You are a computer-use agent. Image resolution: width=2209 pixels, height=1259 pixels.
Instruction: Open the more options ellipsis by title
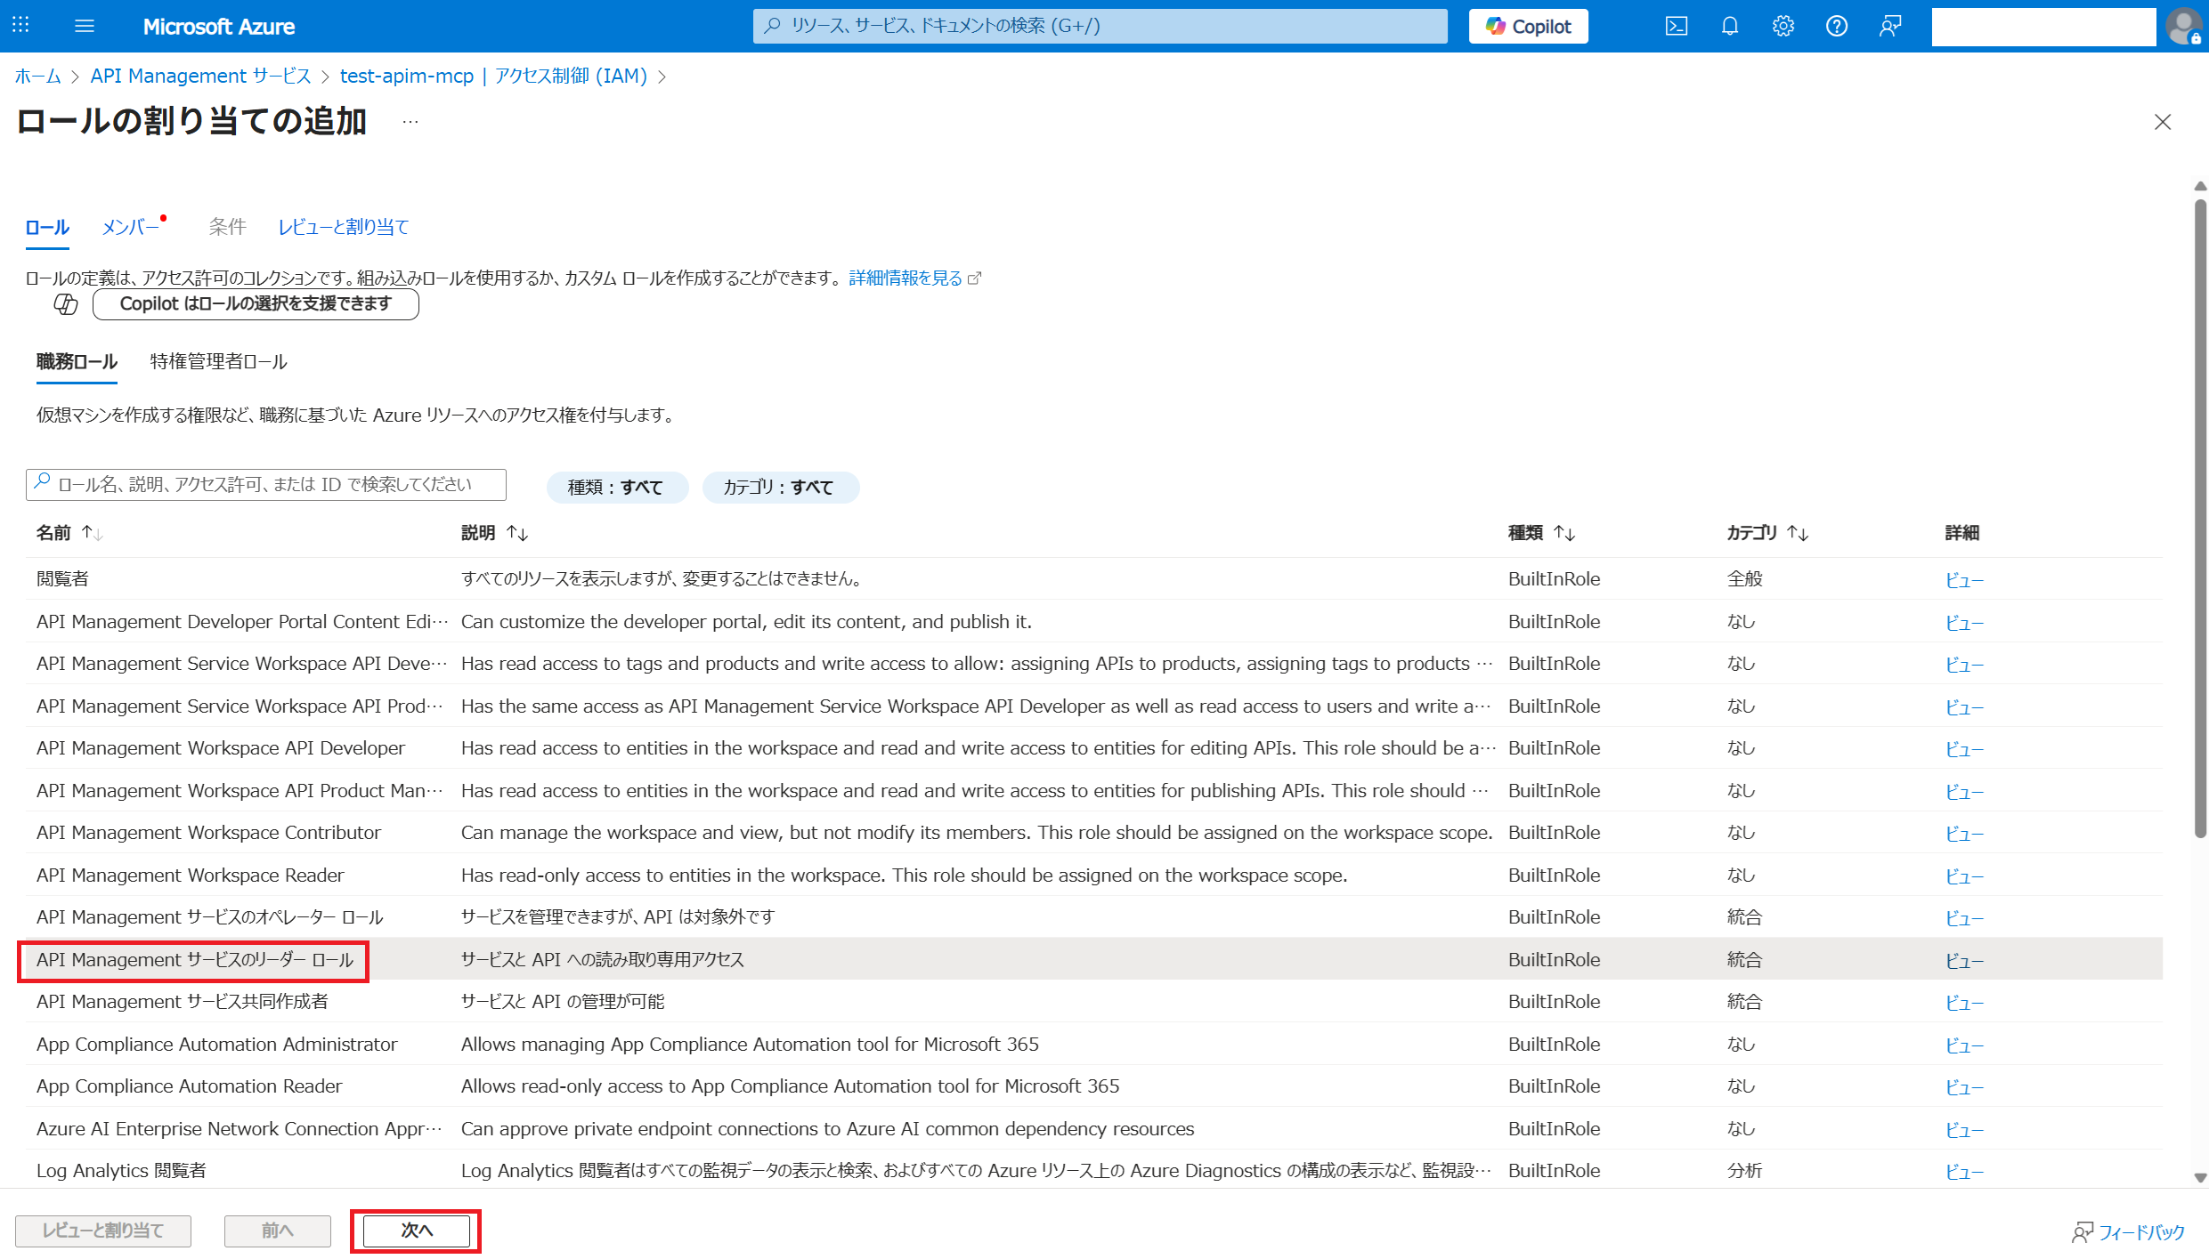coord(410,122)
